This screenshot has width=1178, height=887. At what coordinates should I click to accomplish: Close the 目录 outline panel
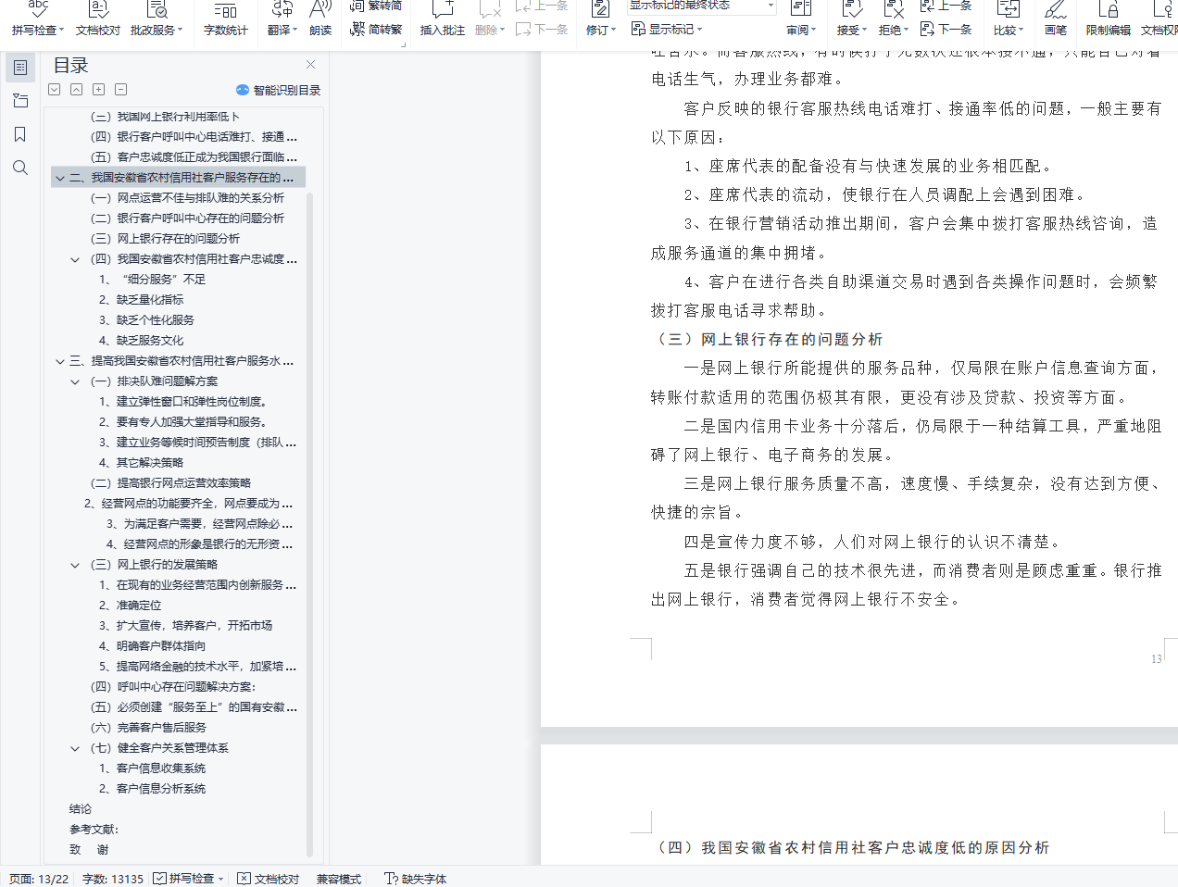tap(311, 65)
